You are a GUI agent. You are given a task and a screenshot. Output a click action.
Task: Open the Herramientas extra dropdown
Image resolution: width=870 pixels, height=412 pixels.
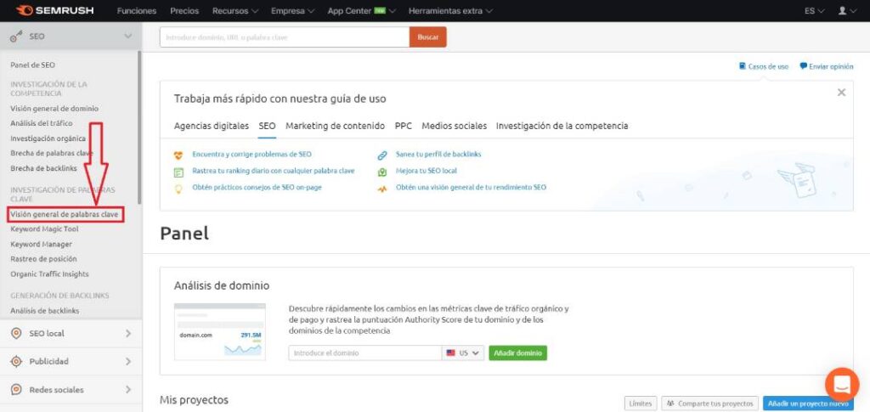tap(450, 10)
